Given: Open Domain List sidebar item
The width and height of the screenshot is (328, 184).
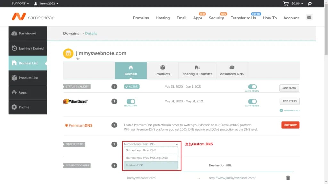Looking at the screenshot, I should tap(28, 63).
